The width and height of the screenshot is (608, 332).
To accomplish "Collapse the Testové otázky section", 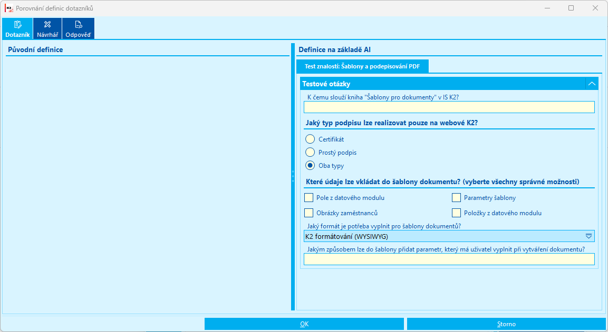I will 592,84.
